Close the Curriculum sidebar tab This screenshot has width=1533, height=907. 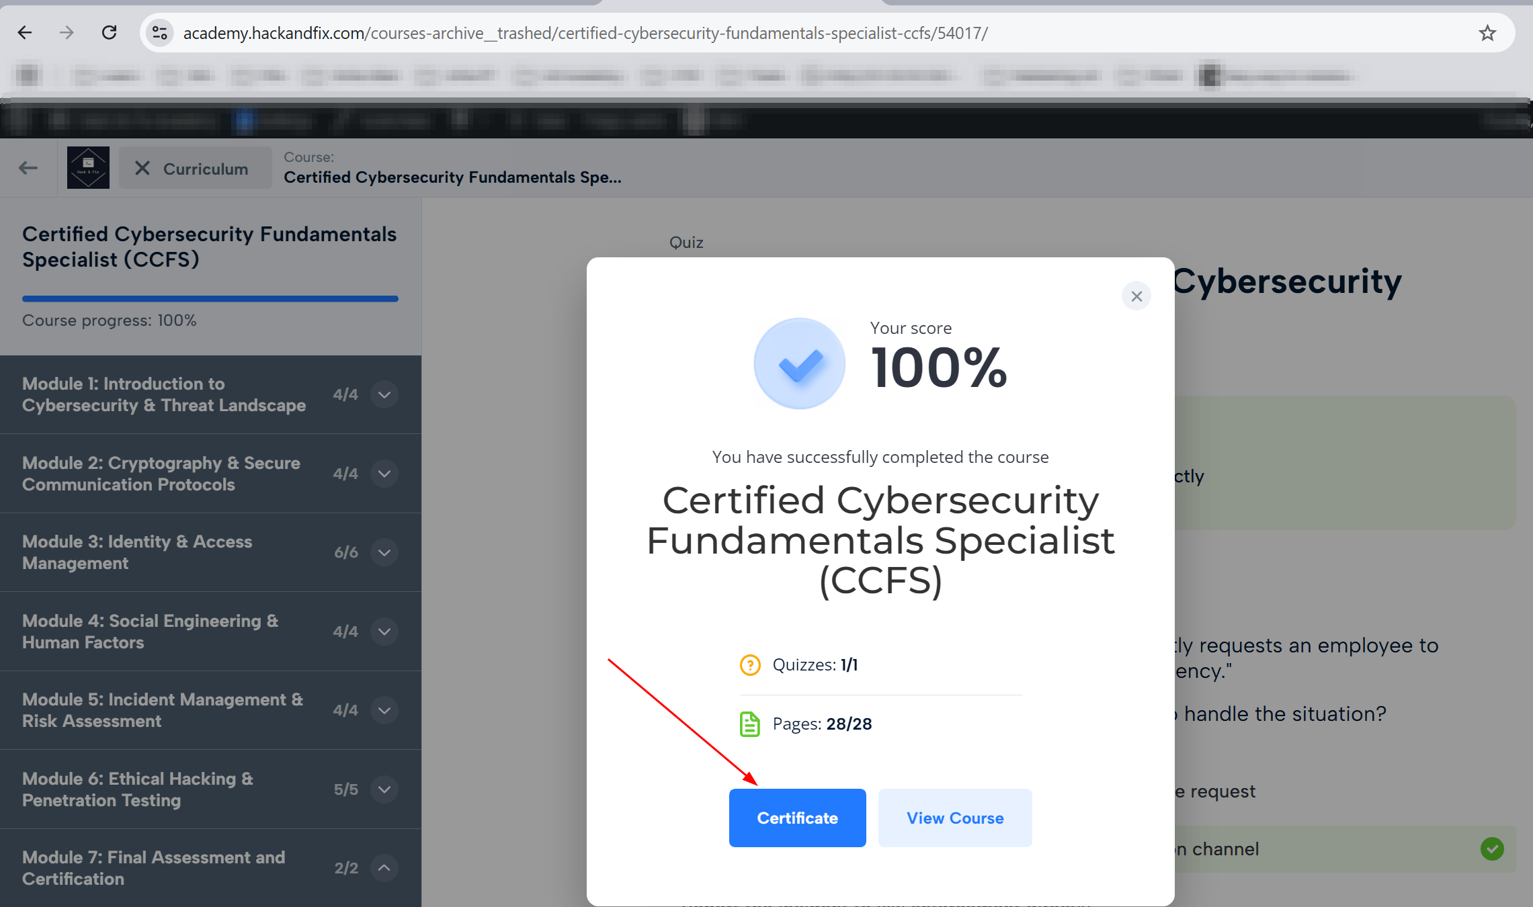point(142,169)
